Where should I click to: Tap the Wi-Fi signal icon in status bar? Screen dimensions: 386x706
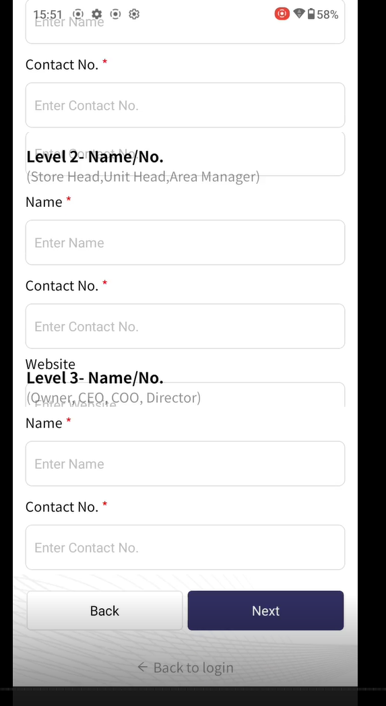pos(299,13)
